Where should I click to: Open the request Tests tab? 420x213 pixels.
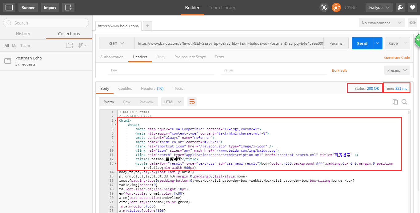click(x=219, y=57)
